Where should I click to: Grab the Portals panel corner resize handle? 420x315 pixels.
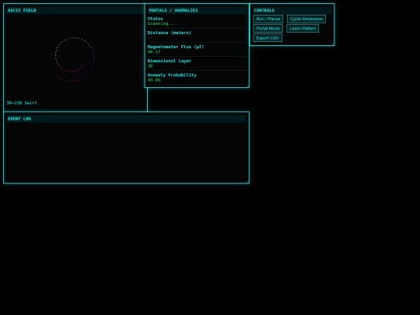(247, 86)
